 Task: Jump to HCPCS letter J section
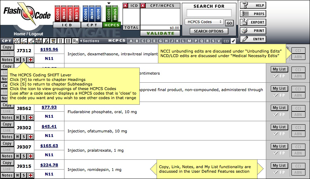(x=172, y=41)
